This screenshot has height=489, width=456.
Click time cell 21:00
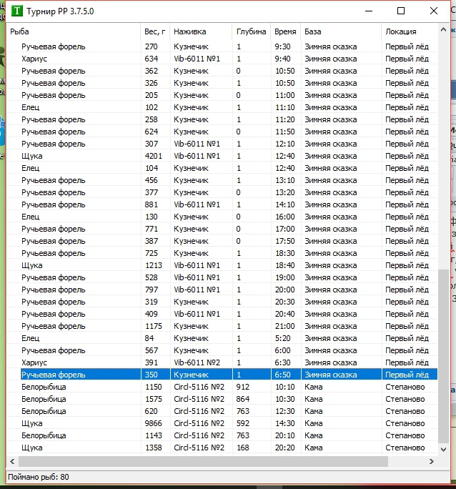[x=285, y=326]
